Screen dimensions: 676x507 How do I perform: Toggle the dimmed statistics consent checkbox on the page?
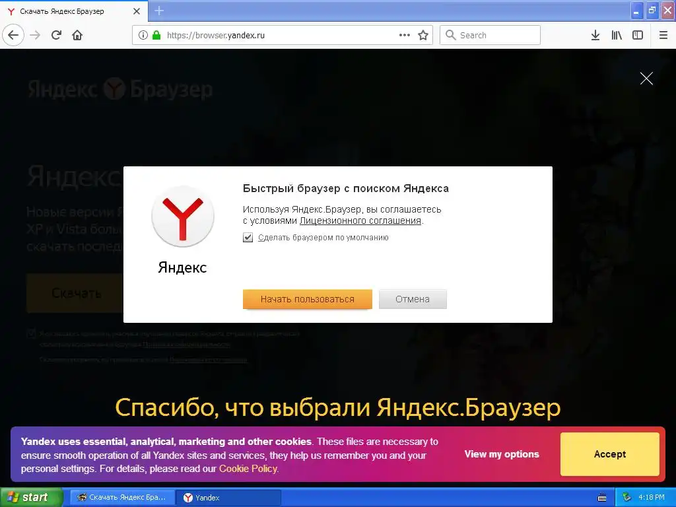[x=31, y=333]
